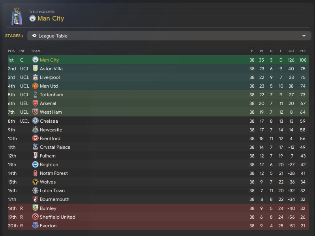Viewport: 315px width, 236px height.
Task: Expand the Stages menu
Action: (14, 36)
